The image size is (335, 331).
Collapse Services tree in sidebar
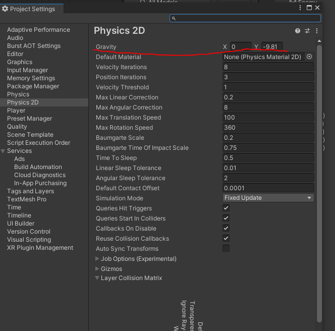(3, 151)
